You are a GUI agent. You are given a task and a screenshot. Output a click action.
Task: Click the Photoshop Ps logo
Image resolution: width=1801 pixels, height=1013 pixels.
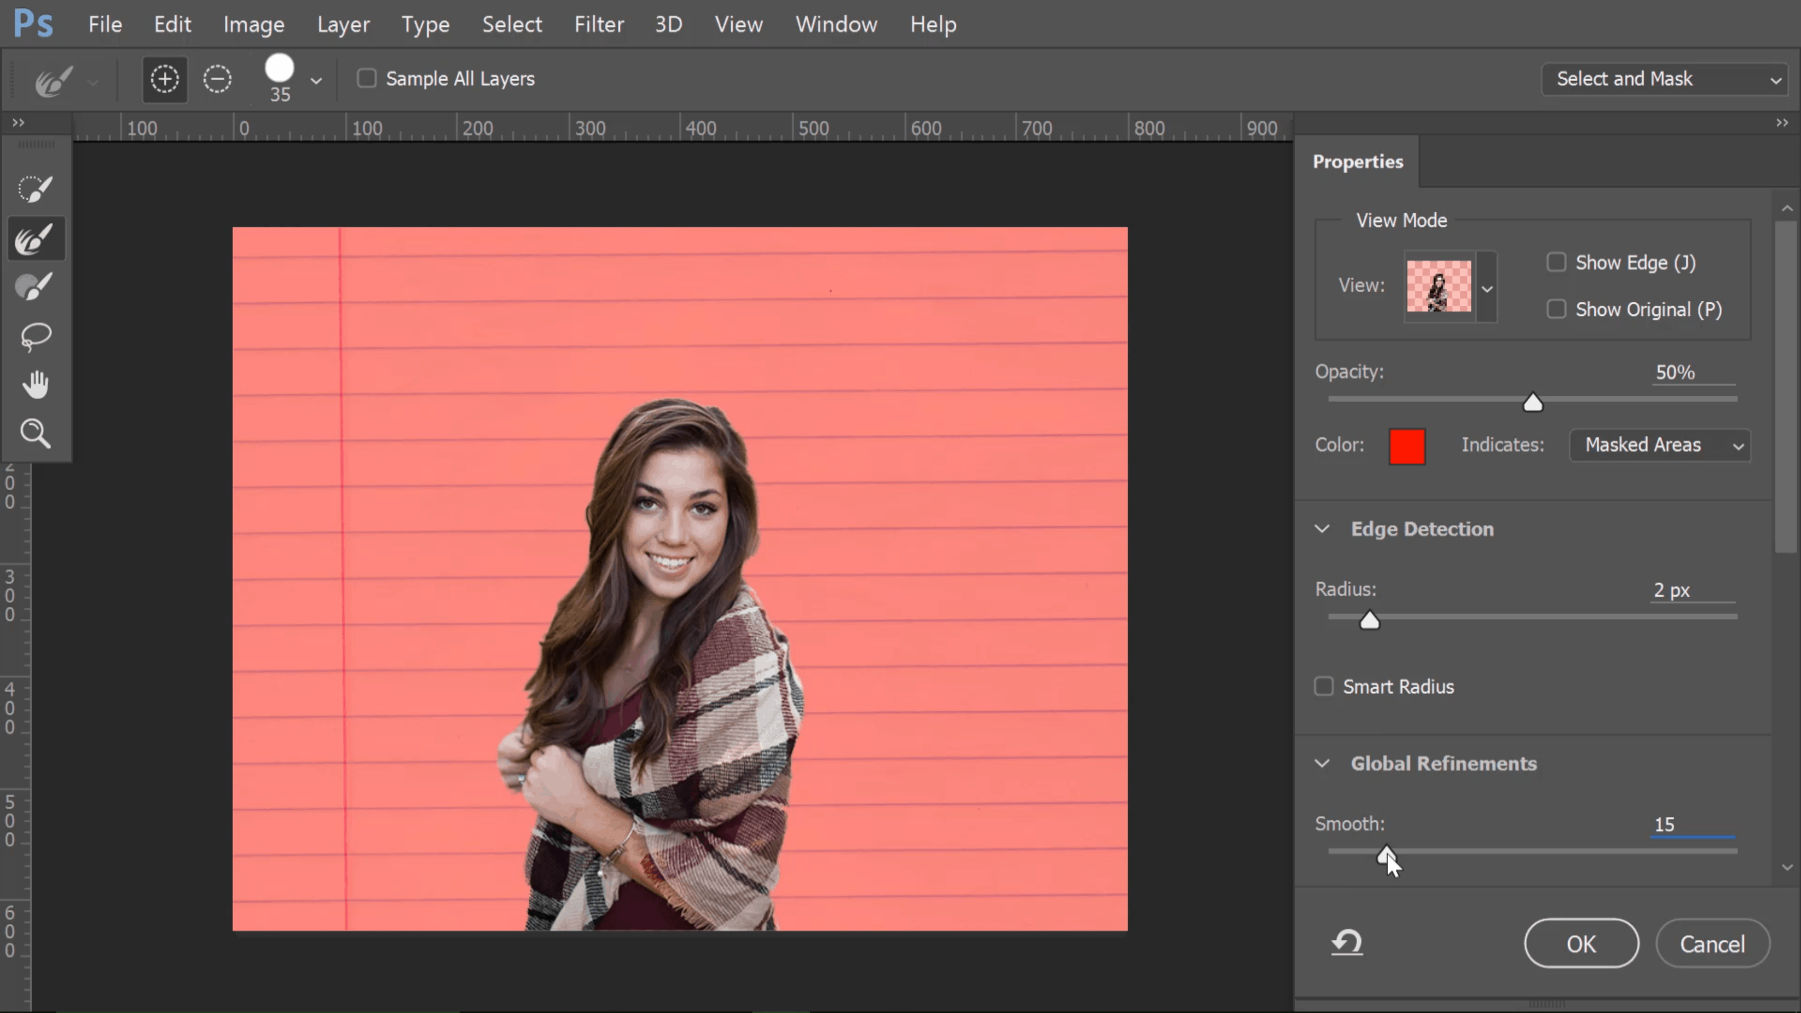[33, 24]
